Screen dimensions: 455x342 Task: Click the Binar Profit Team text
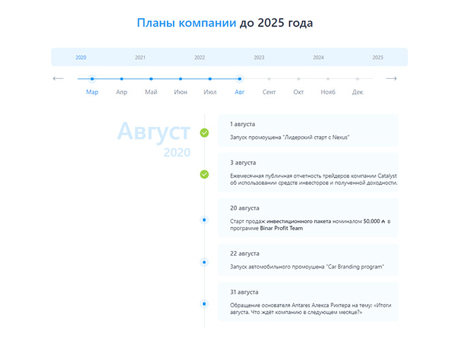[x=281, y=228]
